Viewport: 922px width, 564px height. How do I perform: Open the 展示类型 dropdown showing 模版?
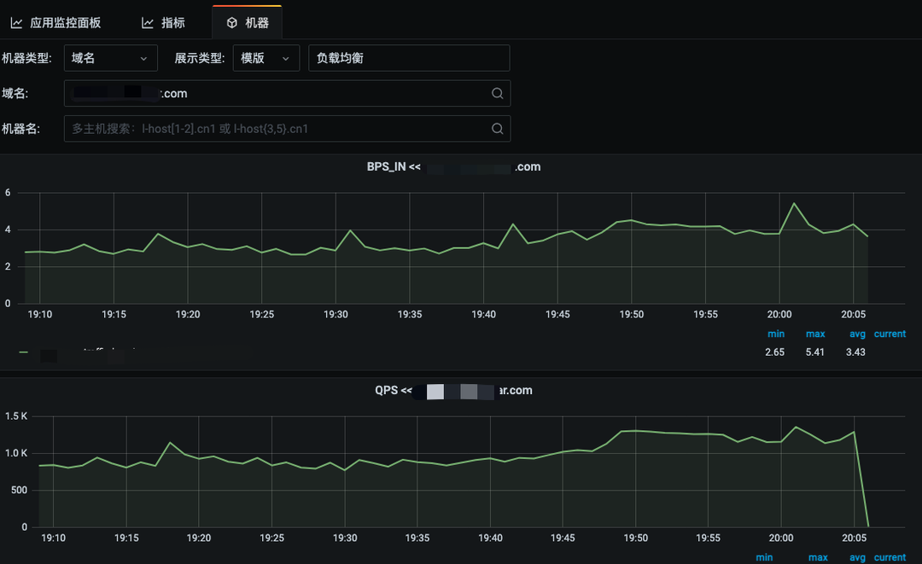(x=266, y=58)
